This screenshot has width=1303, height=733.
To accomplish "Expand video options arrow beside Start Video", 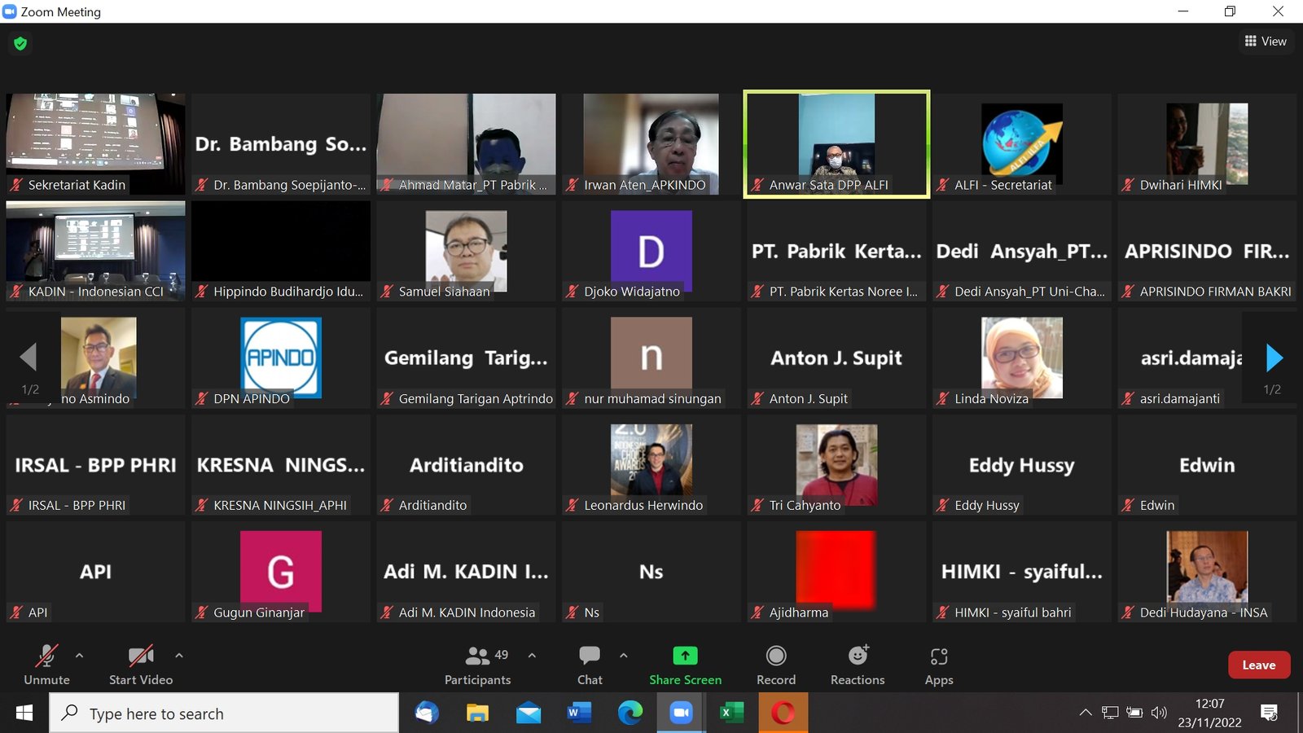I will 178,655.
